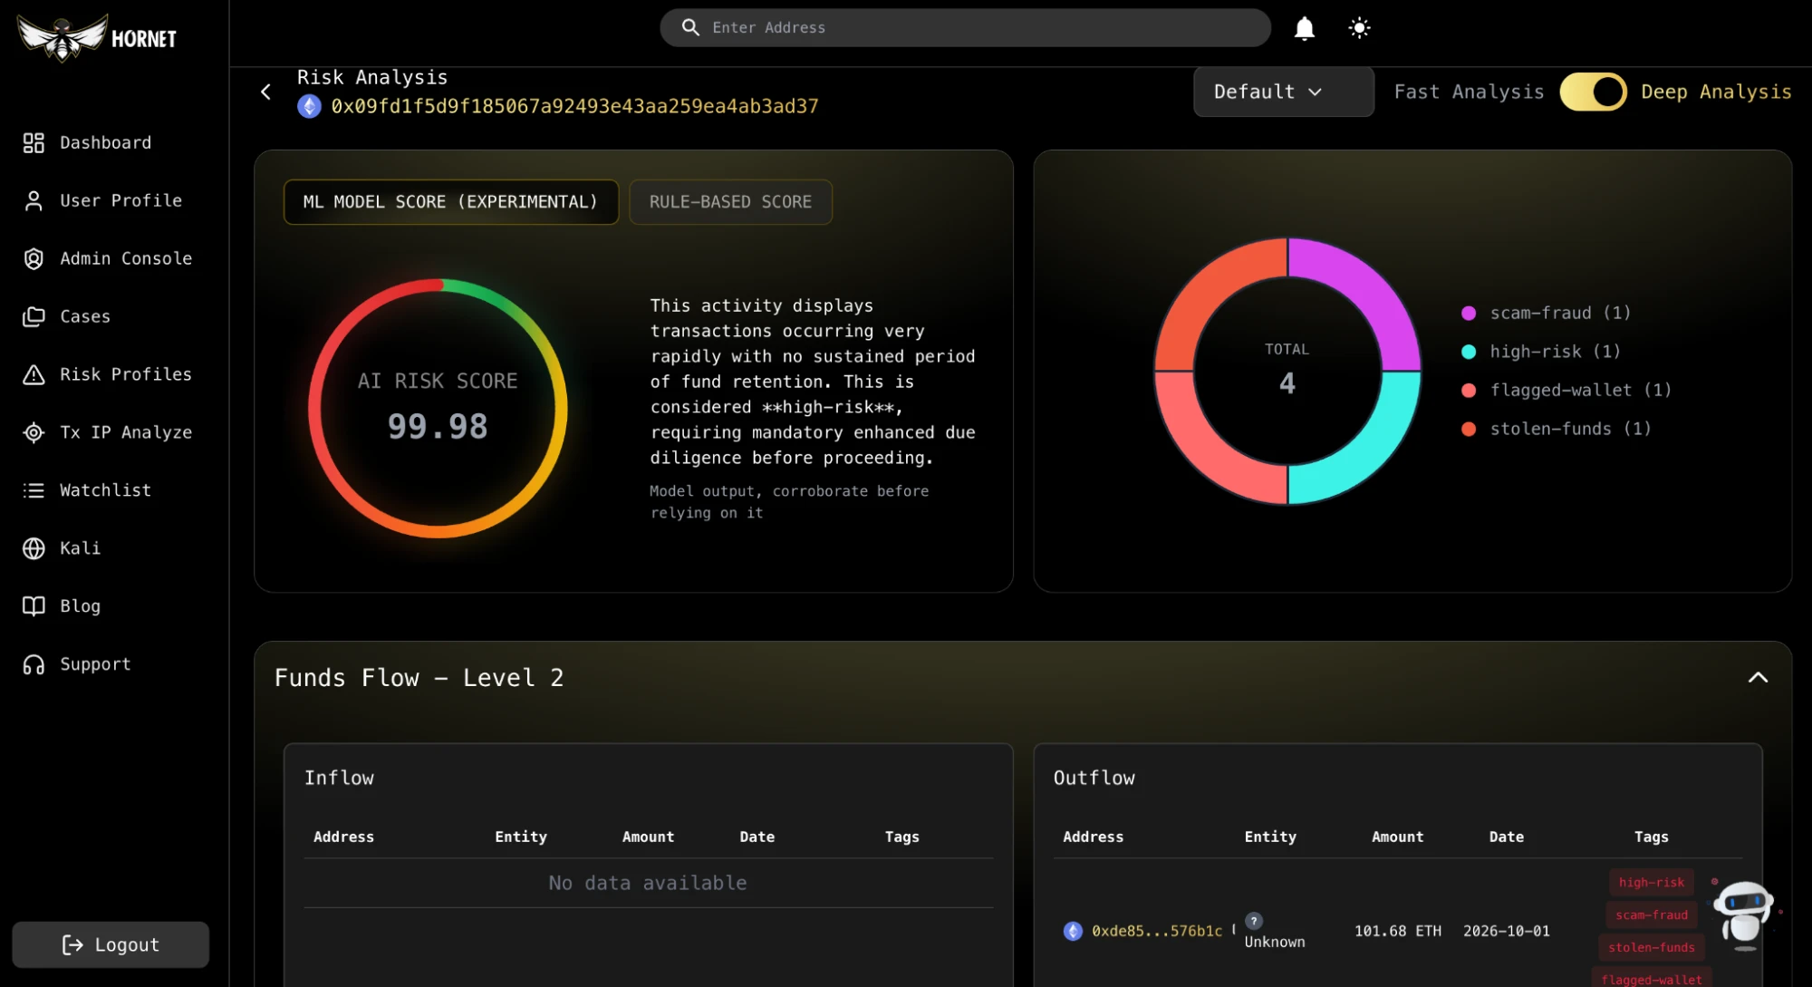Click the high-risk cyan legend dot
The height and width of the screenshot is (987, 1812).
[1469, 352]
